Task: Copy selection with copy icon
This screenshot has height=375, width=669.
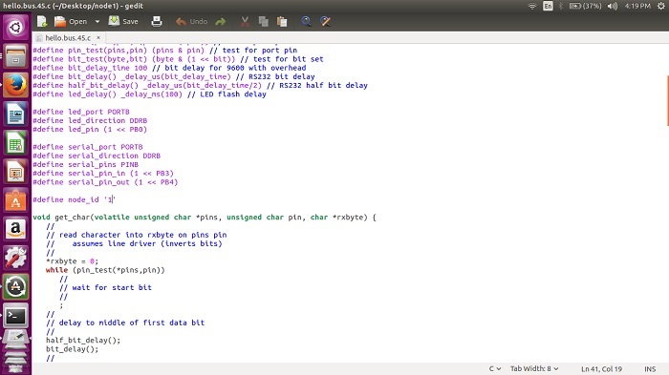Action: (264, 21)
